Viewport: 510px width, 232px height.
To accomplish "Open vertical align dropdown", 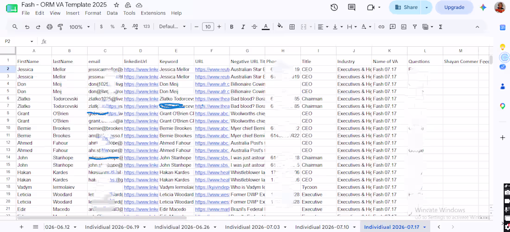I will tap(337, 27).
